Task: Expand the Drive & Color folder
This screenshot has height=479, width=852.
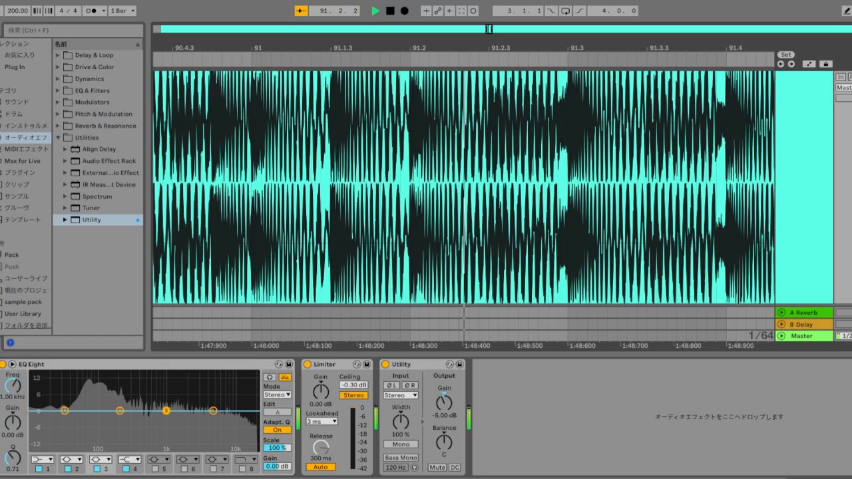Action: click(57, 67)
